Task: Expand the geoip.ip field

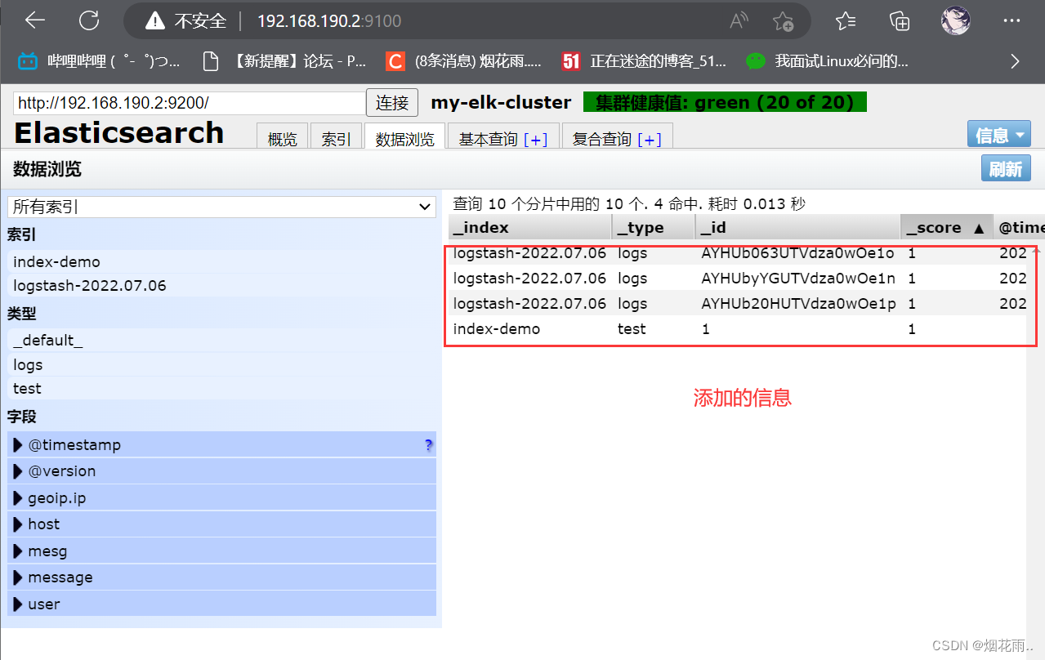Action: (x=221, y=498)
